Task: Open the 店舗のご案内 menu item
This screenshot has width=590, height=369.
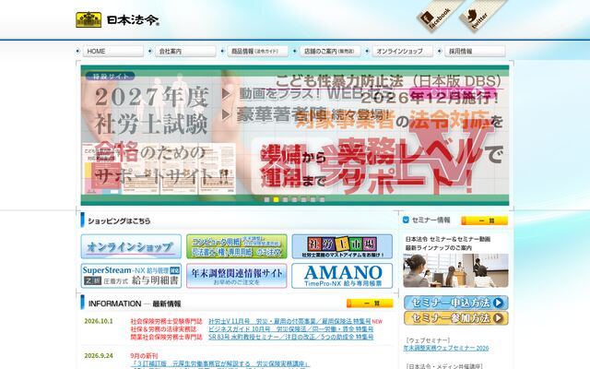Action: click(330, 52)
